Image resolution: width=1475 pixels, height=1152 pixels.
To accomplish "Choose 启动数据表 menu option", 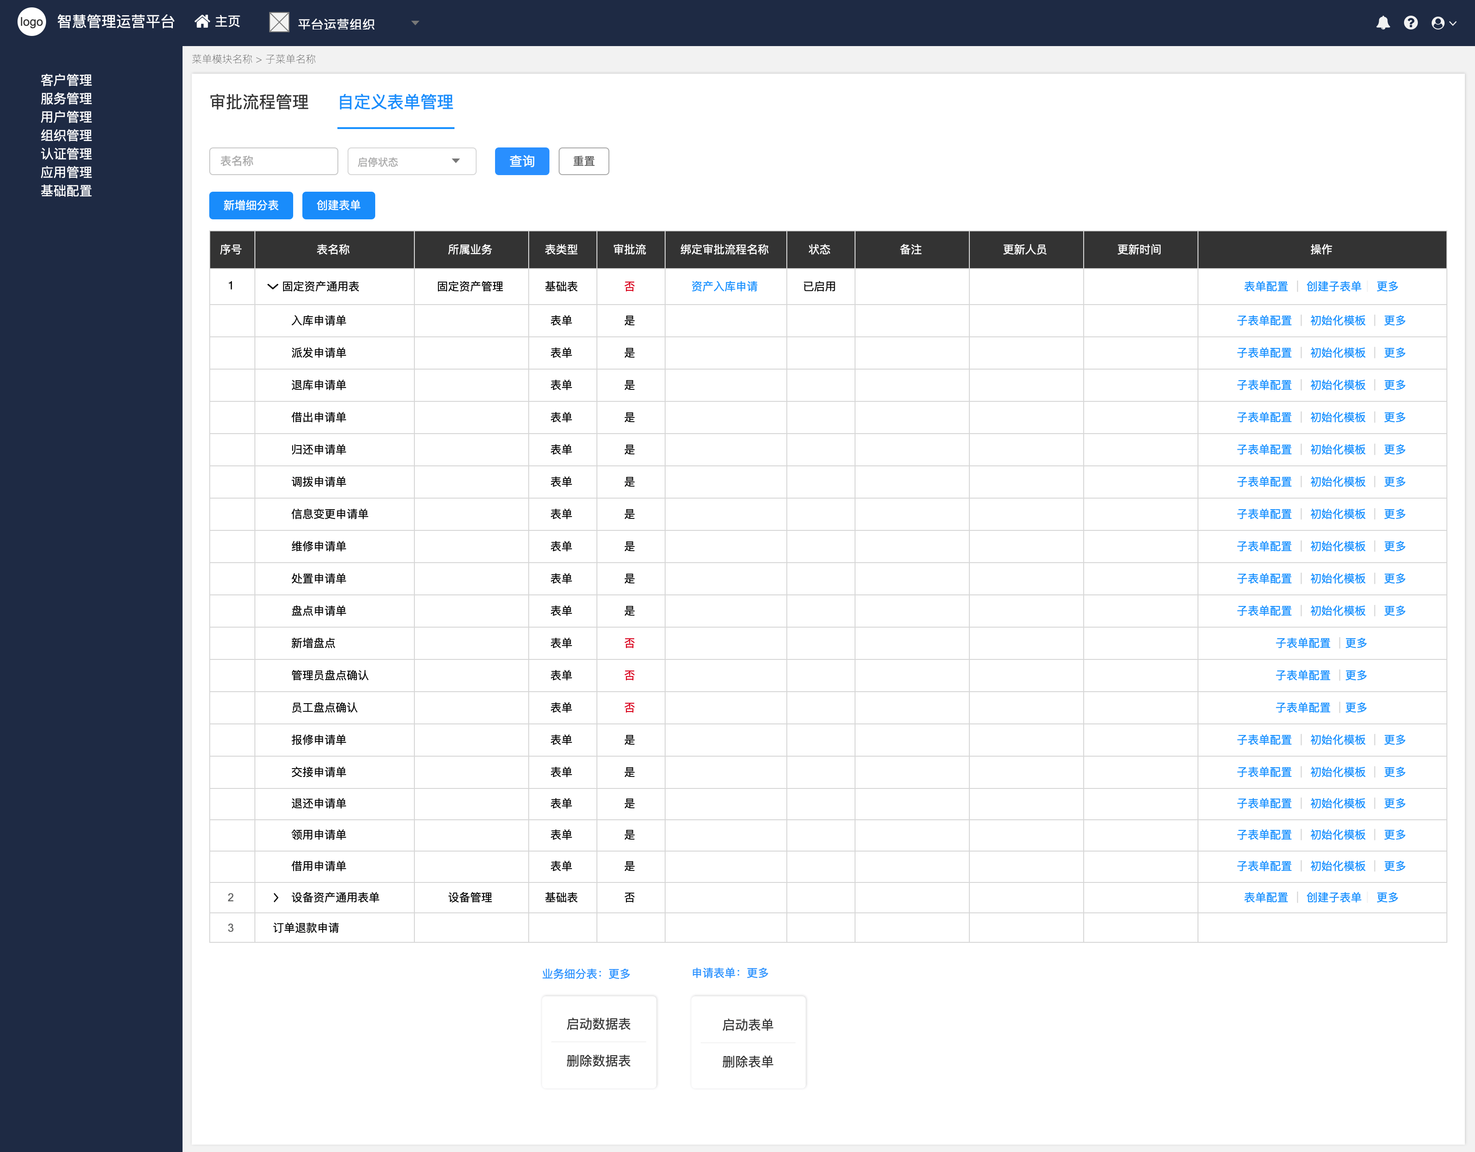I will (x=598, y=1024).
